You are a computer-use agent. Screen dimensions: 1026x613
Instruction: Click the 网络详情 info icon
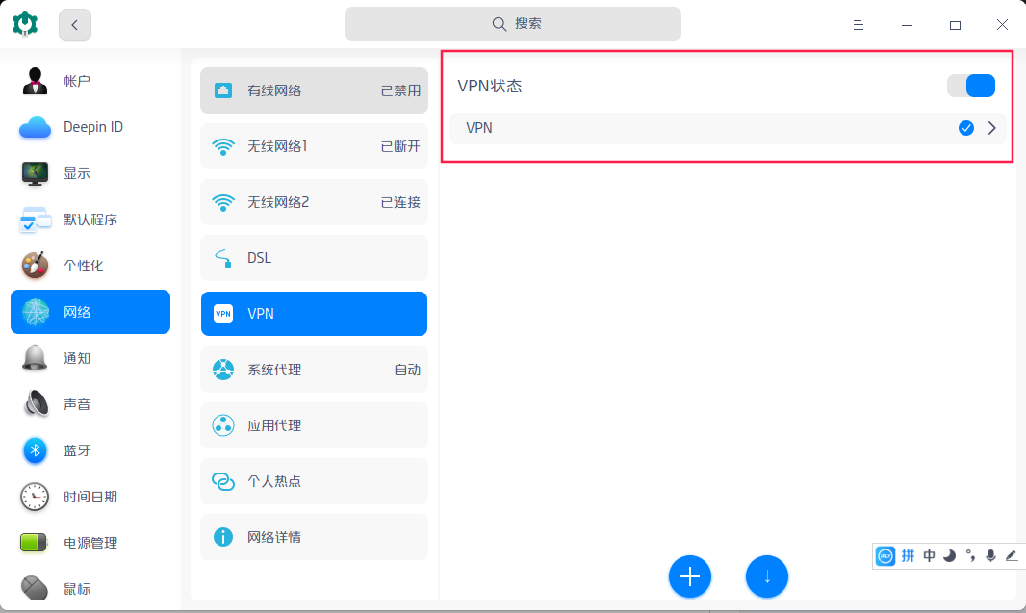pos(223,537)
